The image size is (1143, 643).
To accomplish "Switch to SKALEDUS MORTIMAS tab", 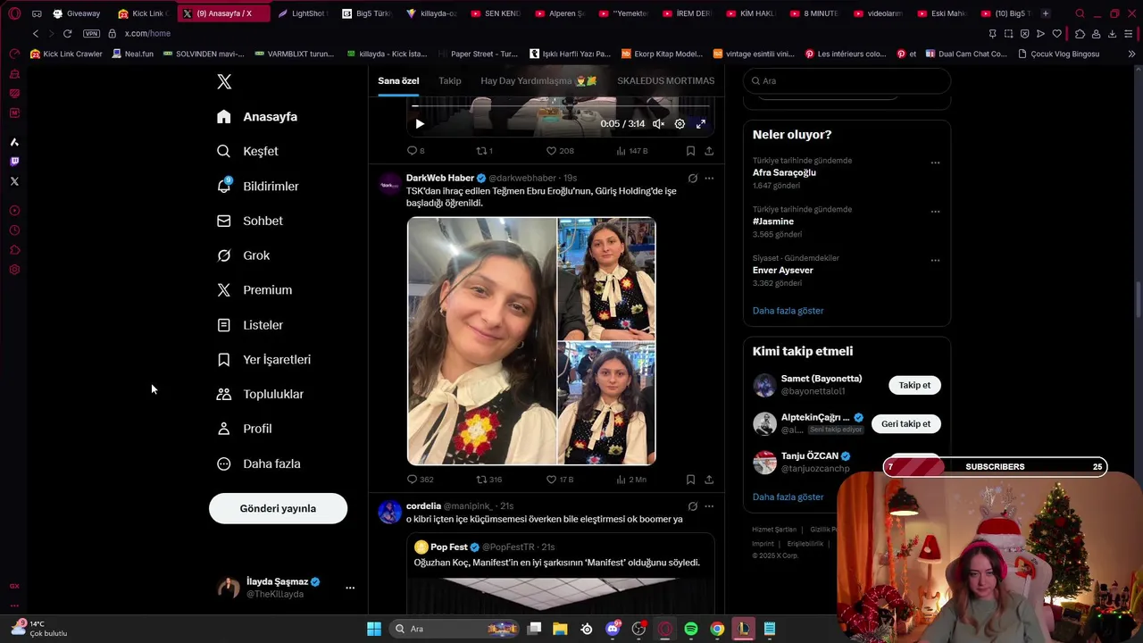I will 665,80.
